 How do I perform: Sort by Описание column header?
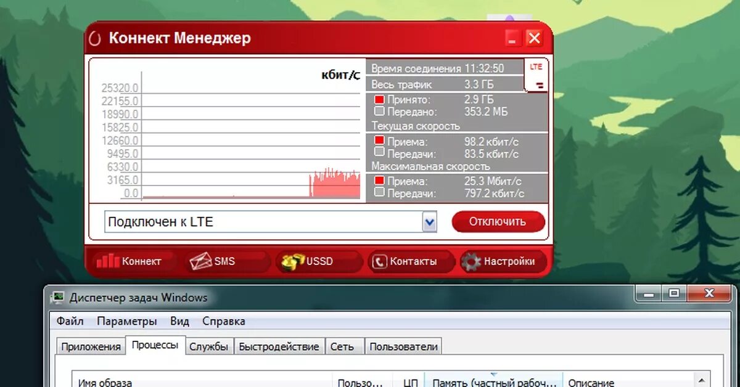click(629, 380)
